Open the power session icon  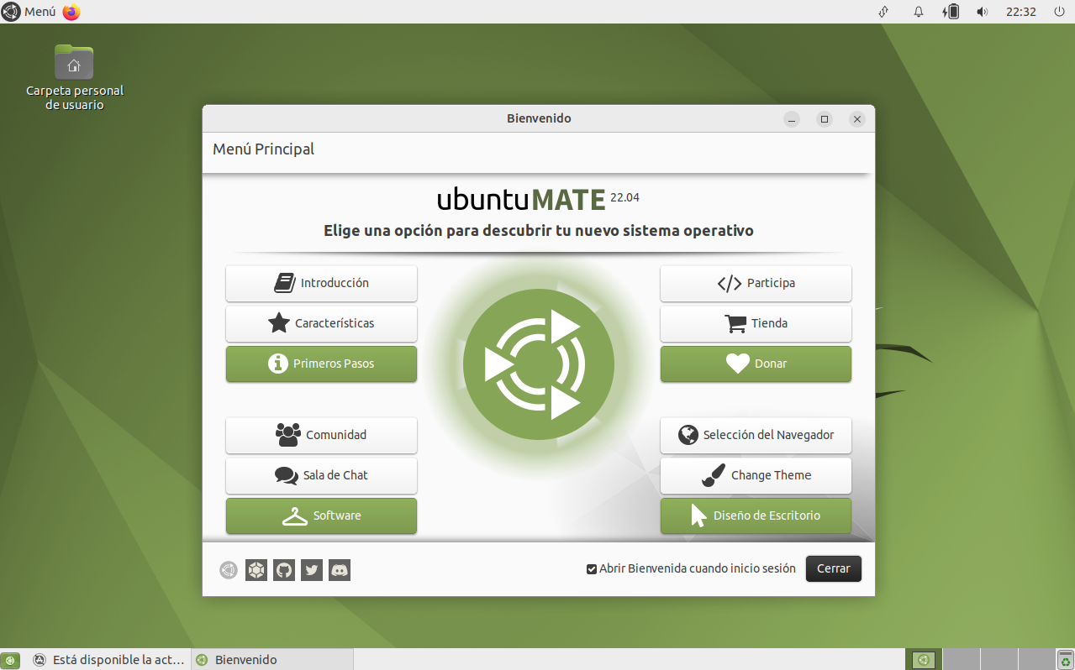[x=1058, y=12]
